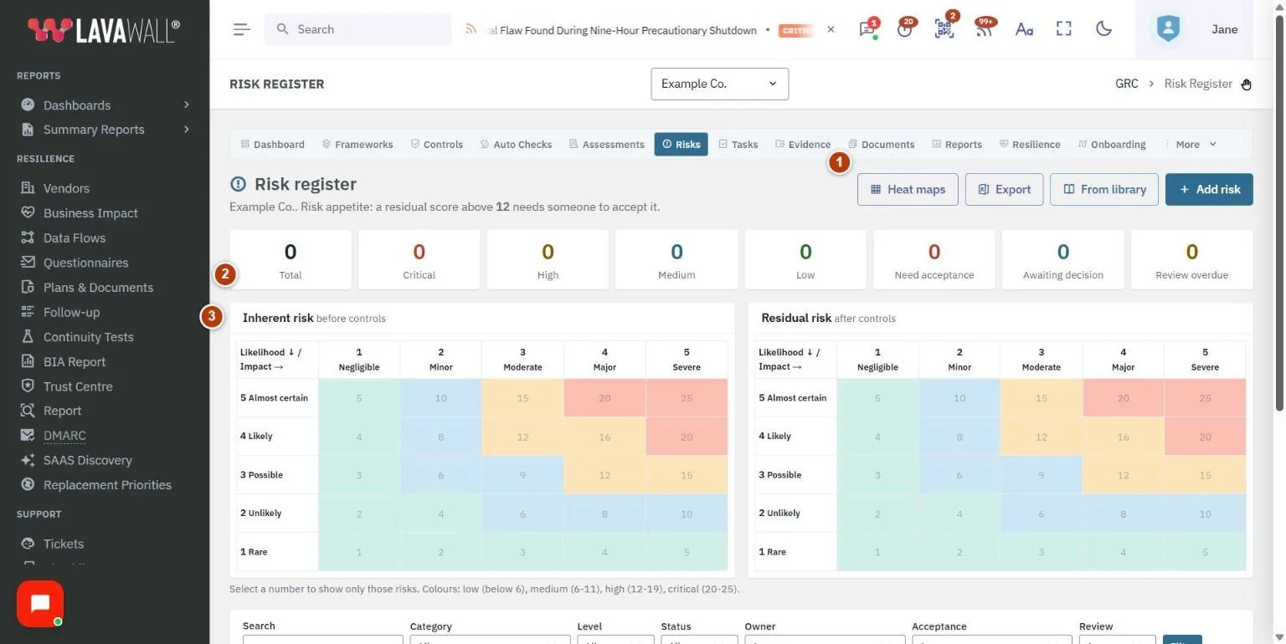Select inherent risk cell 25 Almost certain/Severe
The image size is (1286, 644).
point(687,398)
